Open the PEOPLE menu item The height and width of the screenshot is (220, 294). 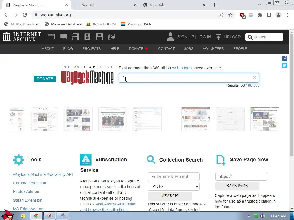coord(240,49)
